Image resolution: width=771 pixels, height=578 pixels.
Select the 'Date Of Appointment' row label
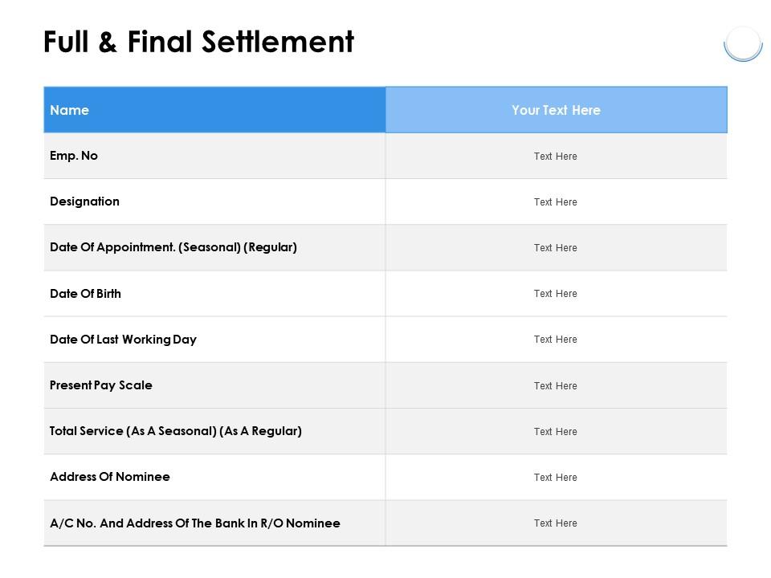(x=173, y=247)
